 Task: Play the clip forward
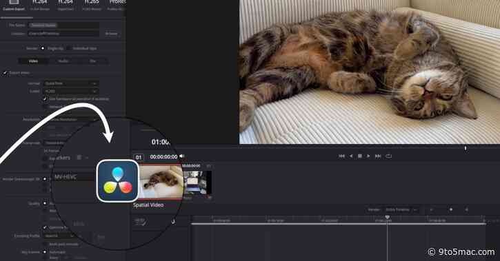(368, 156)
